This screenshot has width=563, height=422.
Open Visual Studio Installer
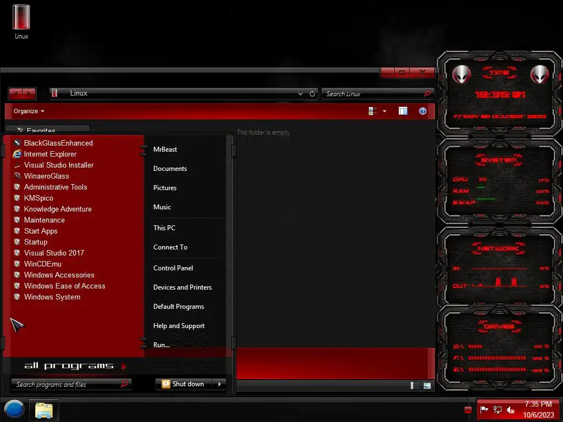click(58, 165)
